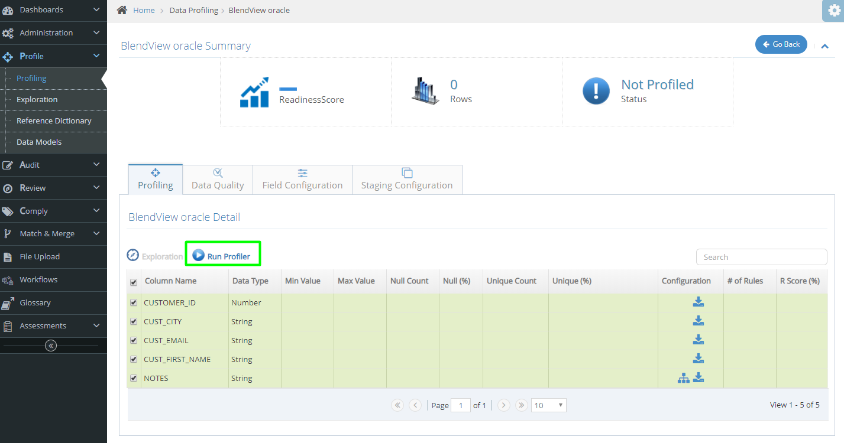Click the download configuration icon for NOTES
This screenshot has width=844, height=443.
699,377
